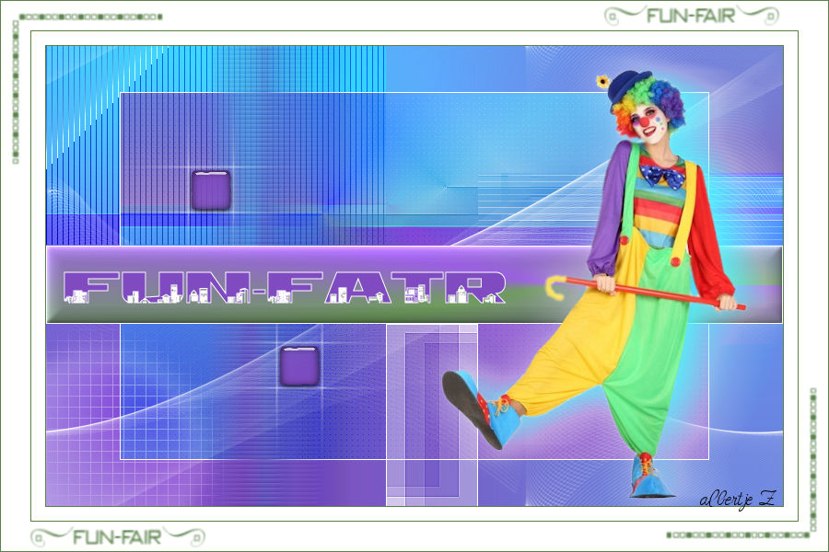829x552 pixels.
Task: Click the sunflower on the clown's hat
Action: (x=603, y=81)
